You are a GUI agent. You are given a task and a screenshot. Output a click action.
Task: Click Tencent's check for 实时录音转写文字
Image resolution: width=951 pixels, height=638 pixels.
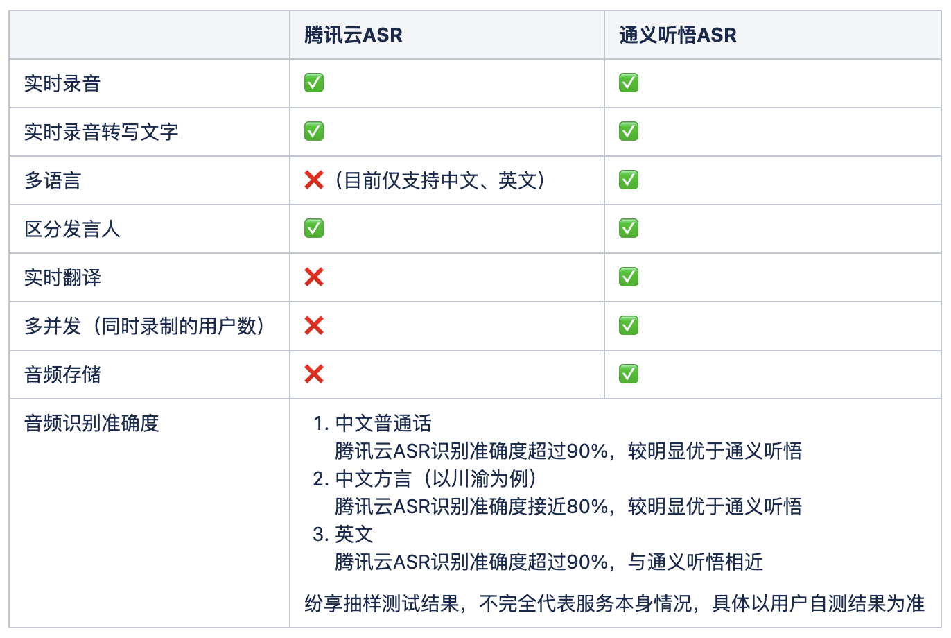point(314,132)
